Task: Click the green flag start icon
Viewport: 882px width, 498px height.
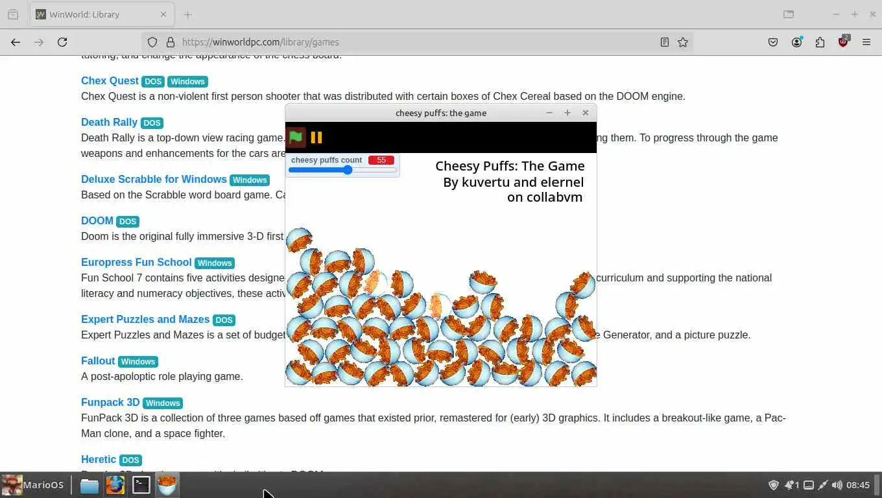Action: coord(296,137)
